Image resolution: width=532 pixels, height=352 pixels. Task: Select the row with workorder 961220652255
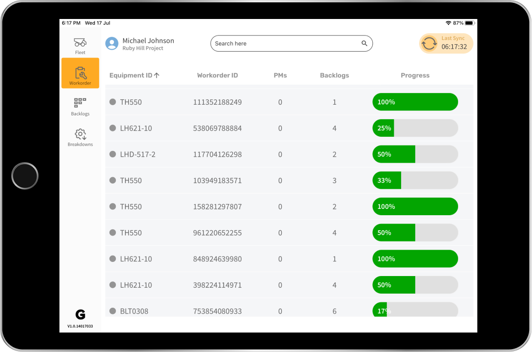(x=217, y=233)
